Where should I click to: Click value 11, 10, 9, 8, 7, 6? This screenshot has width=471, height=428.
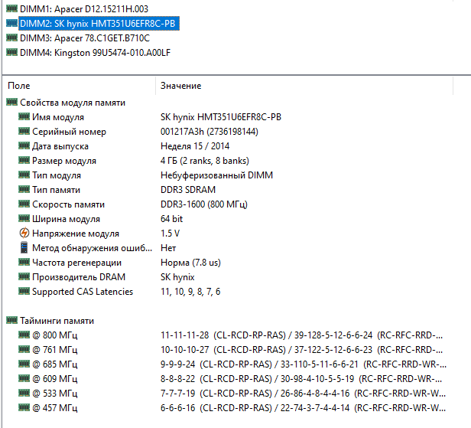coord(190,292)
